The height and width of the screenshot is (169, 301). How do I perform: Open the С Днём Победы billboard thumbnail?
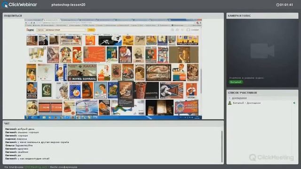coord(186,108)
